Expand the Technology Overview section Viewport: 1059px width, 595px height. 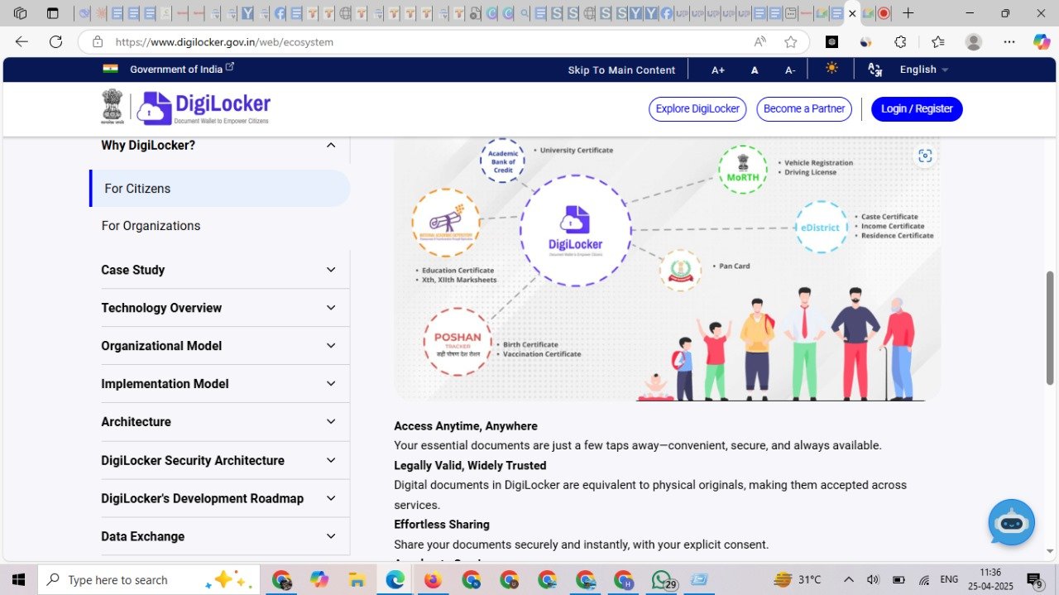[219, 308]
